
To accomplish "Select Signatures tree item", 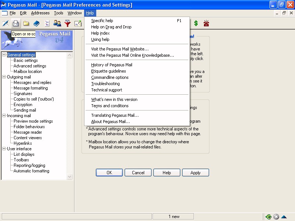I will (23, 94).
